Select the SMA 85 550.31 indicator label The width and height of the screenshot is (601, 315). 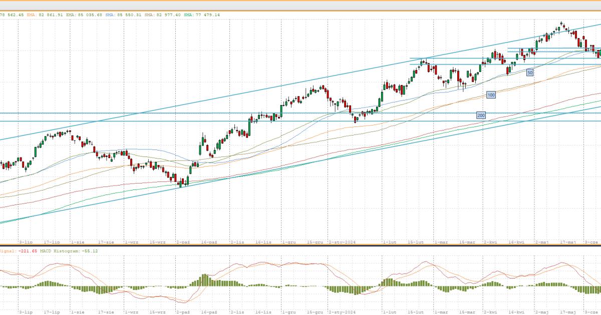point(123,15)
